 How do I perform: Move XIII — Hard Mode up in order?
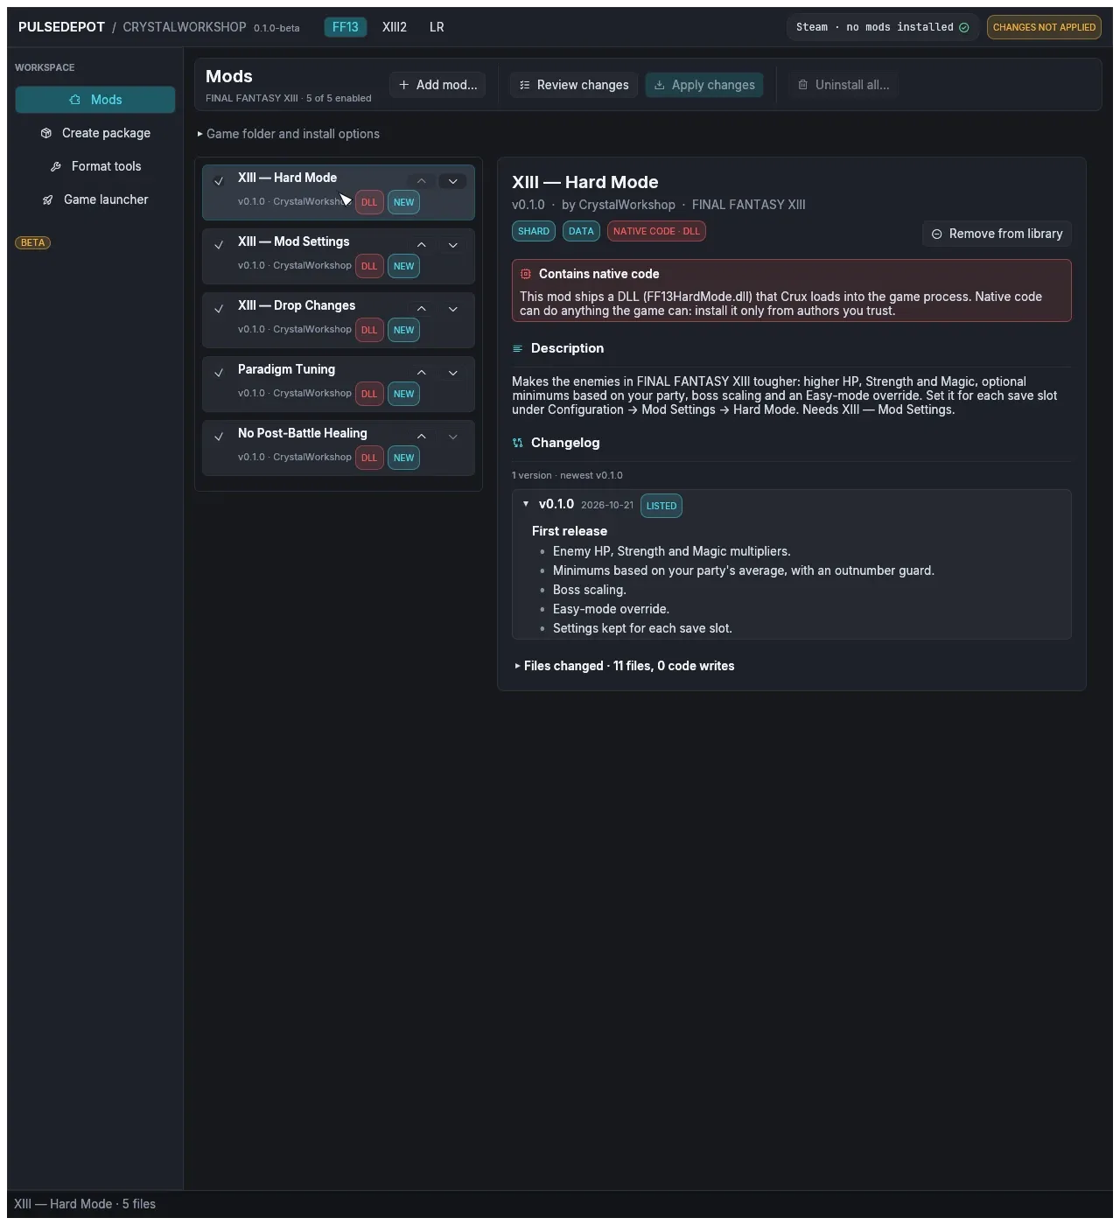[422, 181]
